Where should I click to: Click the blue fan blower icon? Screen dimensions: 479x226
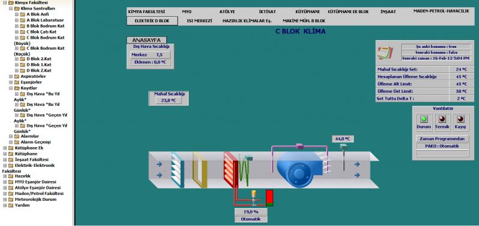pyautogui.click(x=299, y=170)
